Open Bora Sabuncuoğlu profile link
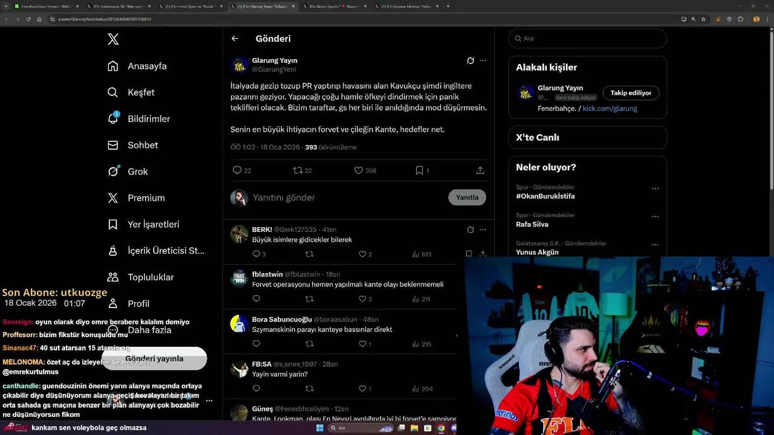The image size is (774, 435). point(282,319)
